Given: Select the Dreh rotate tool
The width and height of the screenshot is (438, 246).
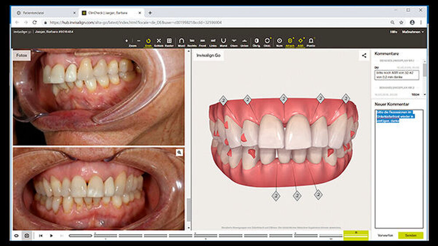Looking at the screenshot, I should click(x=148, y=41).
